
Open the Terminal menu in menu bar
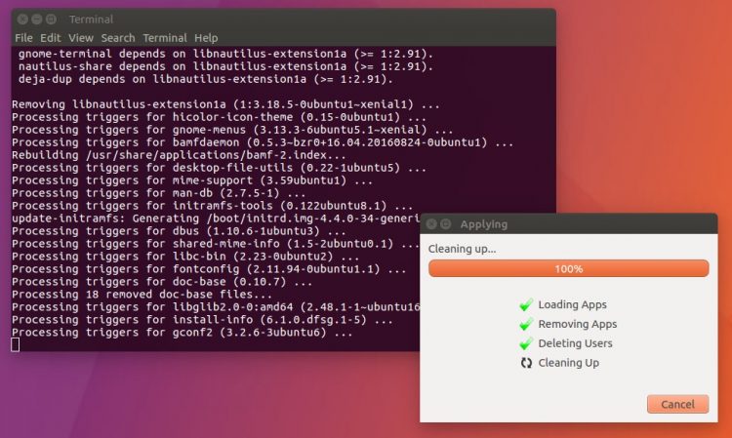coord(165,38)
